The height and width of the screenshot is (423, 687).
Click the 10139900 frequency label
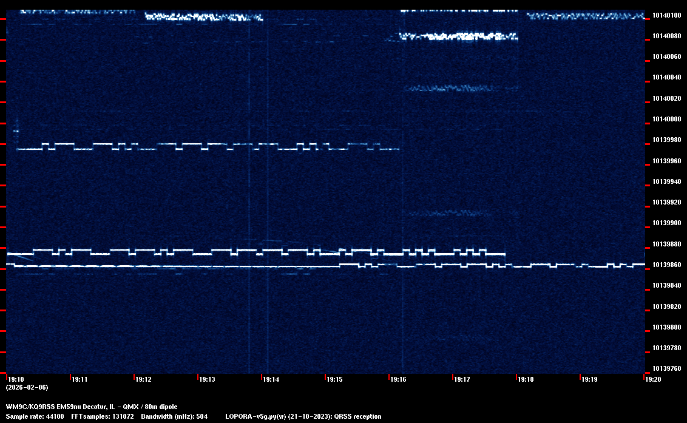pyautogui.click(x=666, y=223)
